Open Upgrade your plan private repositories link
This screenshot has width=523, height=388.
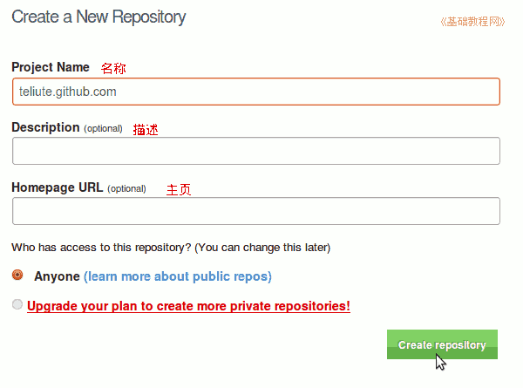[188, 306]
